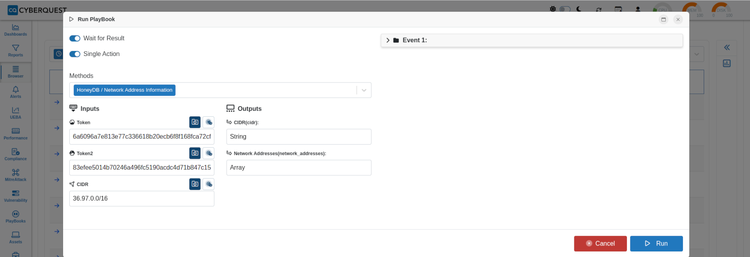Open the UEBA sidebar icon
The width and height of the screenshot is (750, 257).
(15, 113)
